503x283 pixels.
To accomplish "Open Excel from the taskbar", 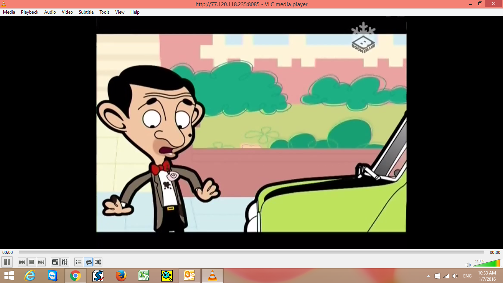I will (x=144, y=276).
